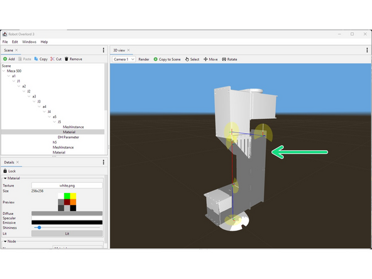
Task: Open the Diffuse color swatch
Action: coord(67,213)
